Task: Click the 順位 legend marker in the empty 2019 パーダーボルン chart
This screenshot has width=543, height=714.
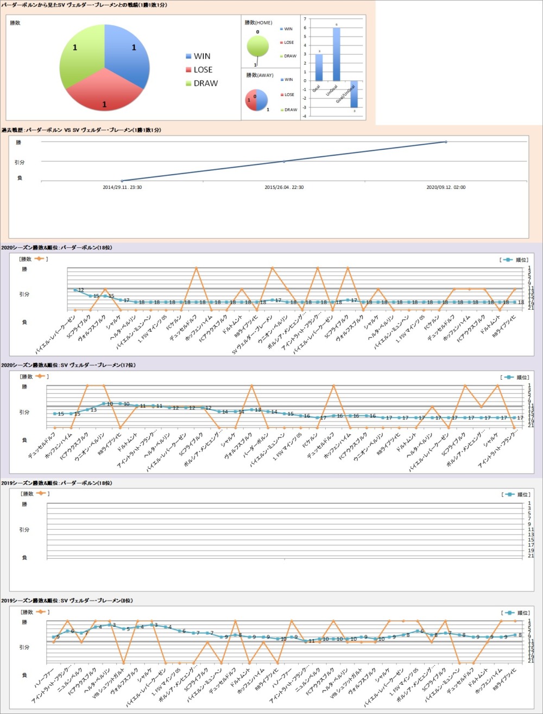Action: pos(508,494)
